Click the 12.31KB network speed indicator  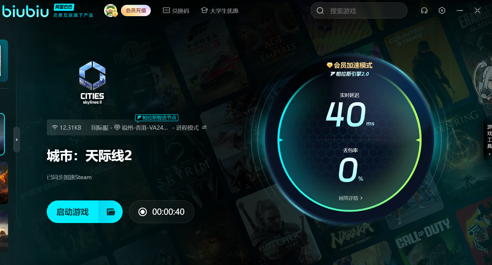[67, 128]
